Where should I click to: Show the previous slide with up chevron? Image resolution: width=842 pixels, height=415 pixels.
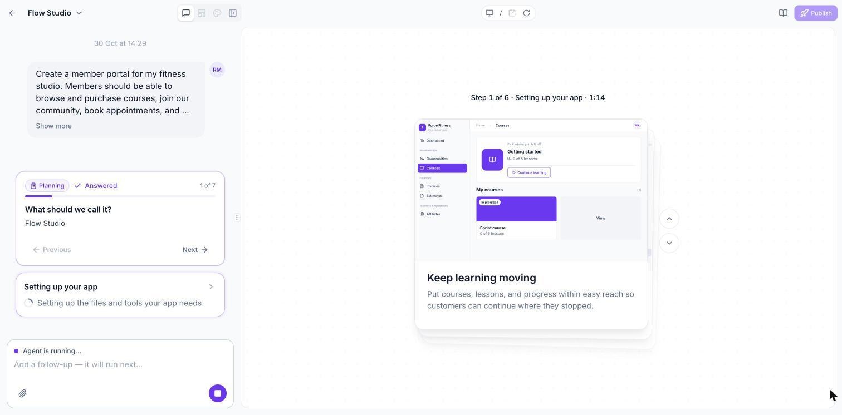click(669, 219)
